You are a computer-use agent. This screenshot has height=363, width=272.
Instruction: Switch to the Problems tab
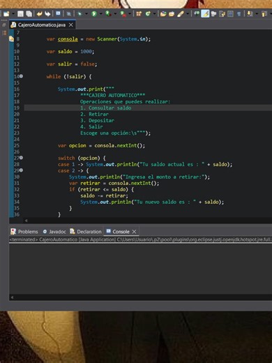[x=24, y=232]
